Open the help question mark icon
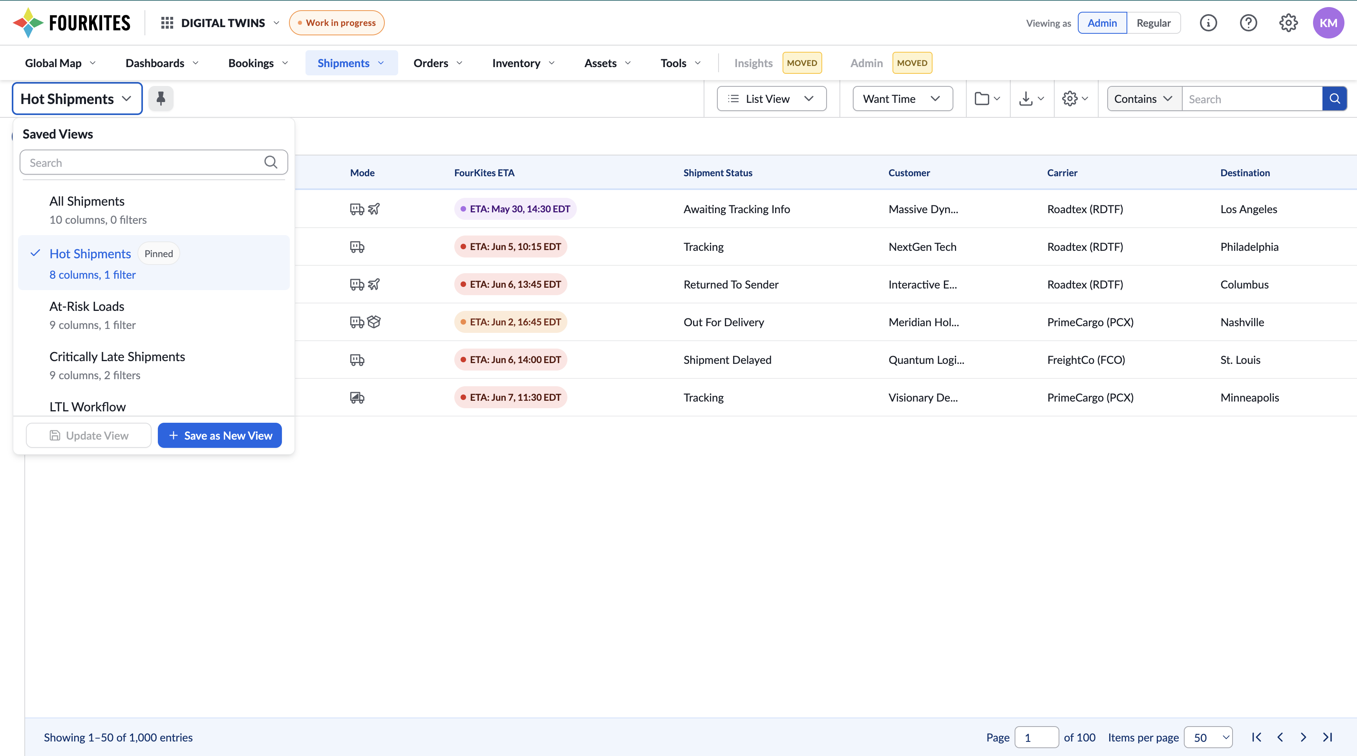This screenshot has height=756, width=1357. point(1249,23)
